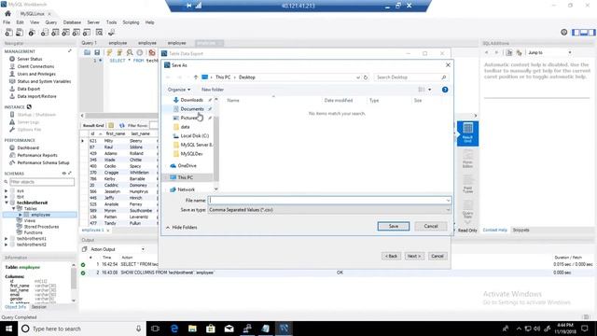Open Task View on taskbar
Image resolution: width=597 pixels, height=336 pixels.
tap(156, 329)
